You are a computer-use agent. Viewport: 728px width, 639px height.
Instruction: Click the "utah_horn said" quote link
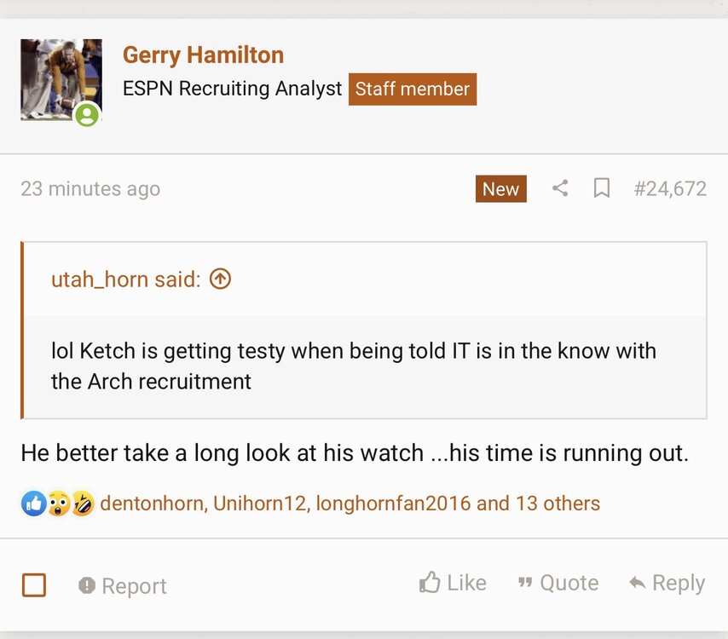[x=125, y=279]
